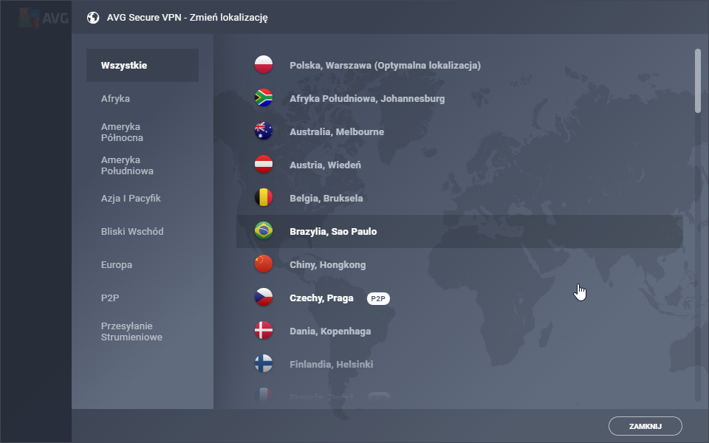
Task: Click the Brazil flag icon
Action: coord(264,232)
